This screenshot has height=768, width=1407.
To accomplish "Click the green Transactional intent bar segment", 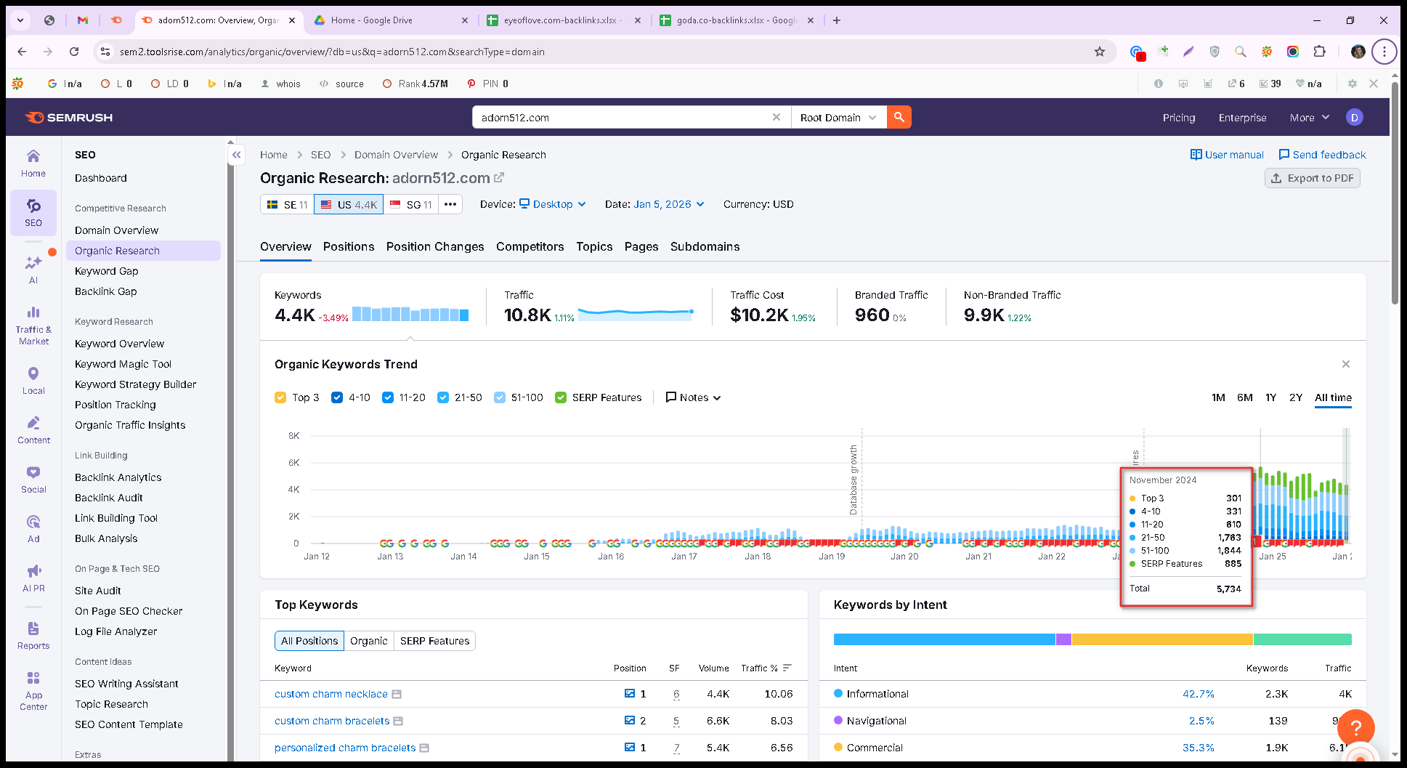I will coord(1302,639).
